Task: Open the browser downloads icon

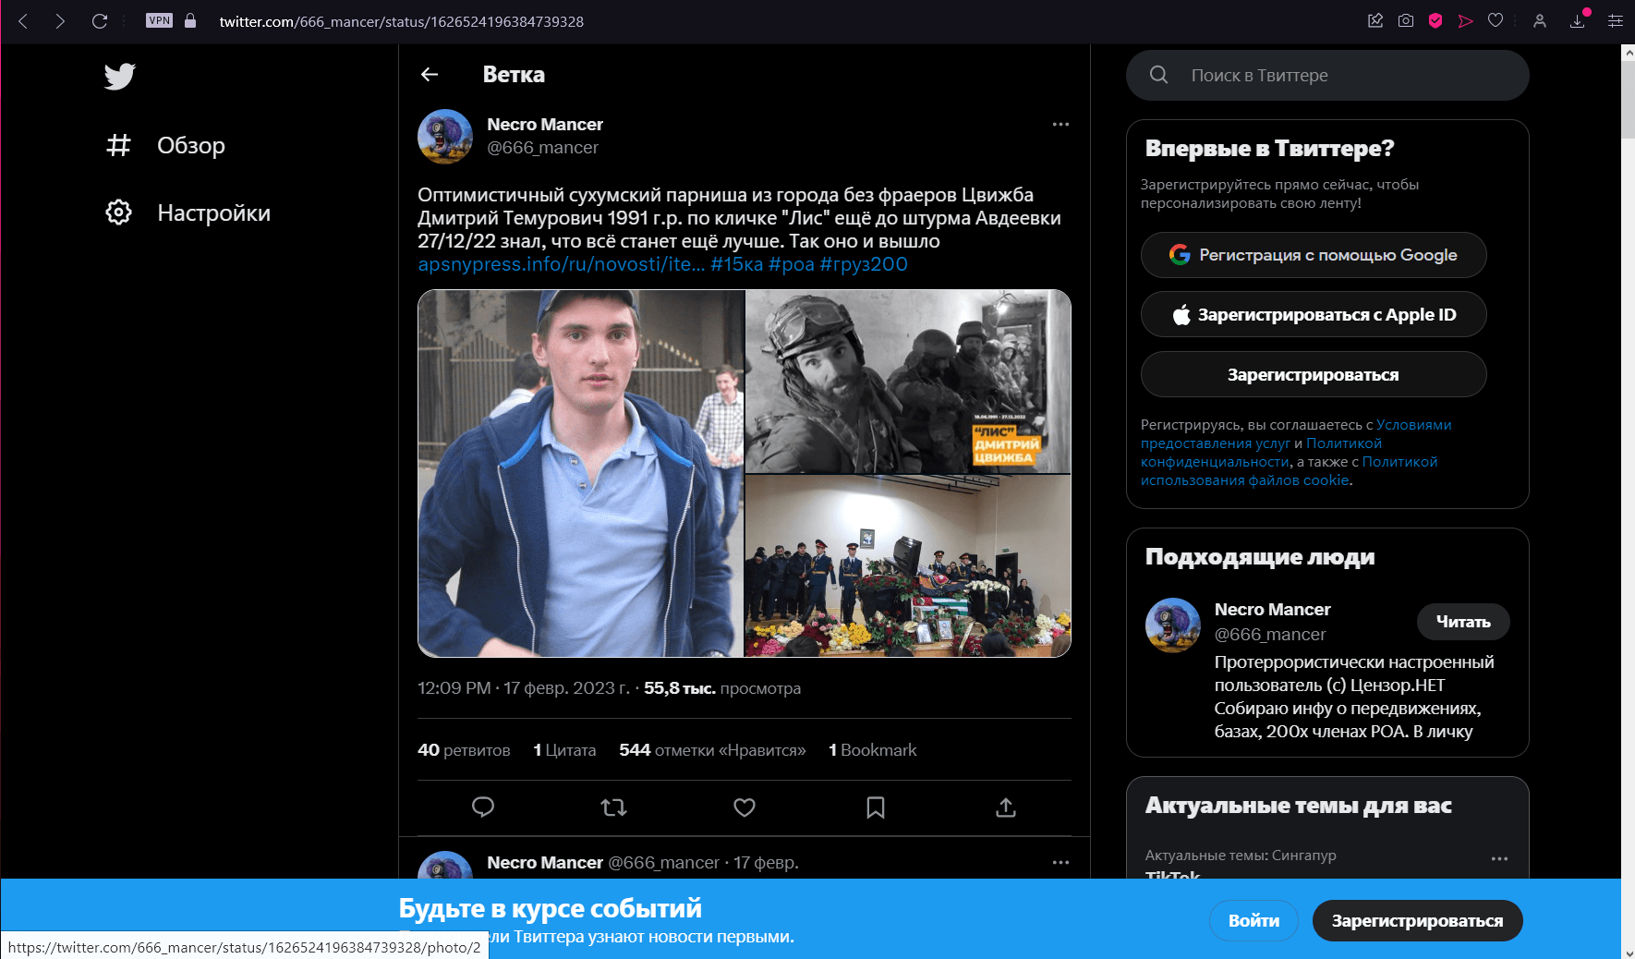Action: [1578, 20]
